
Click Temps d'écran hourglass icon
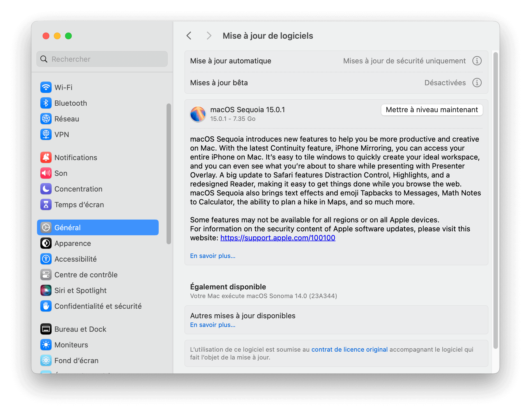pos(46,204)
